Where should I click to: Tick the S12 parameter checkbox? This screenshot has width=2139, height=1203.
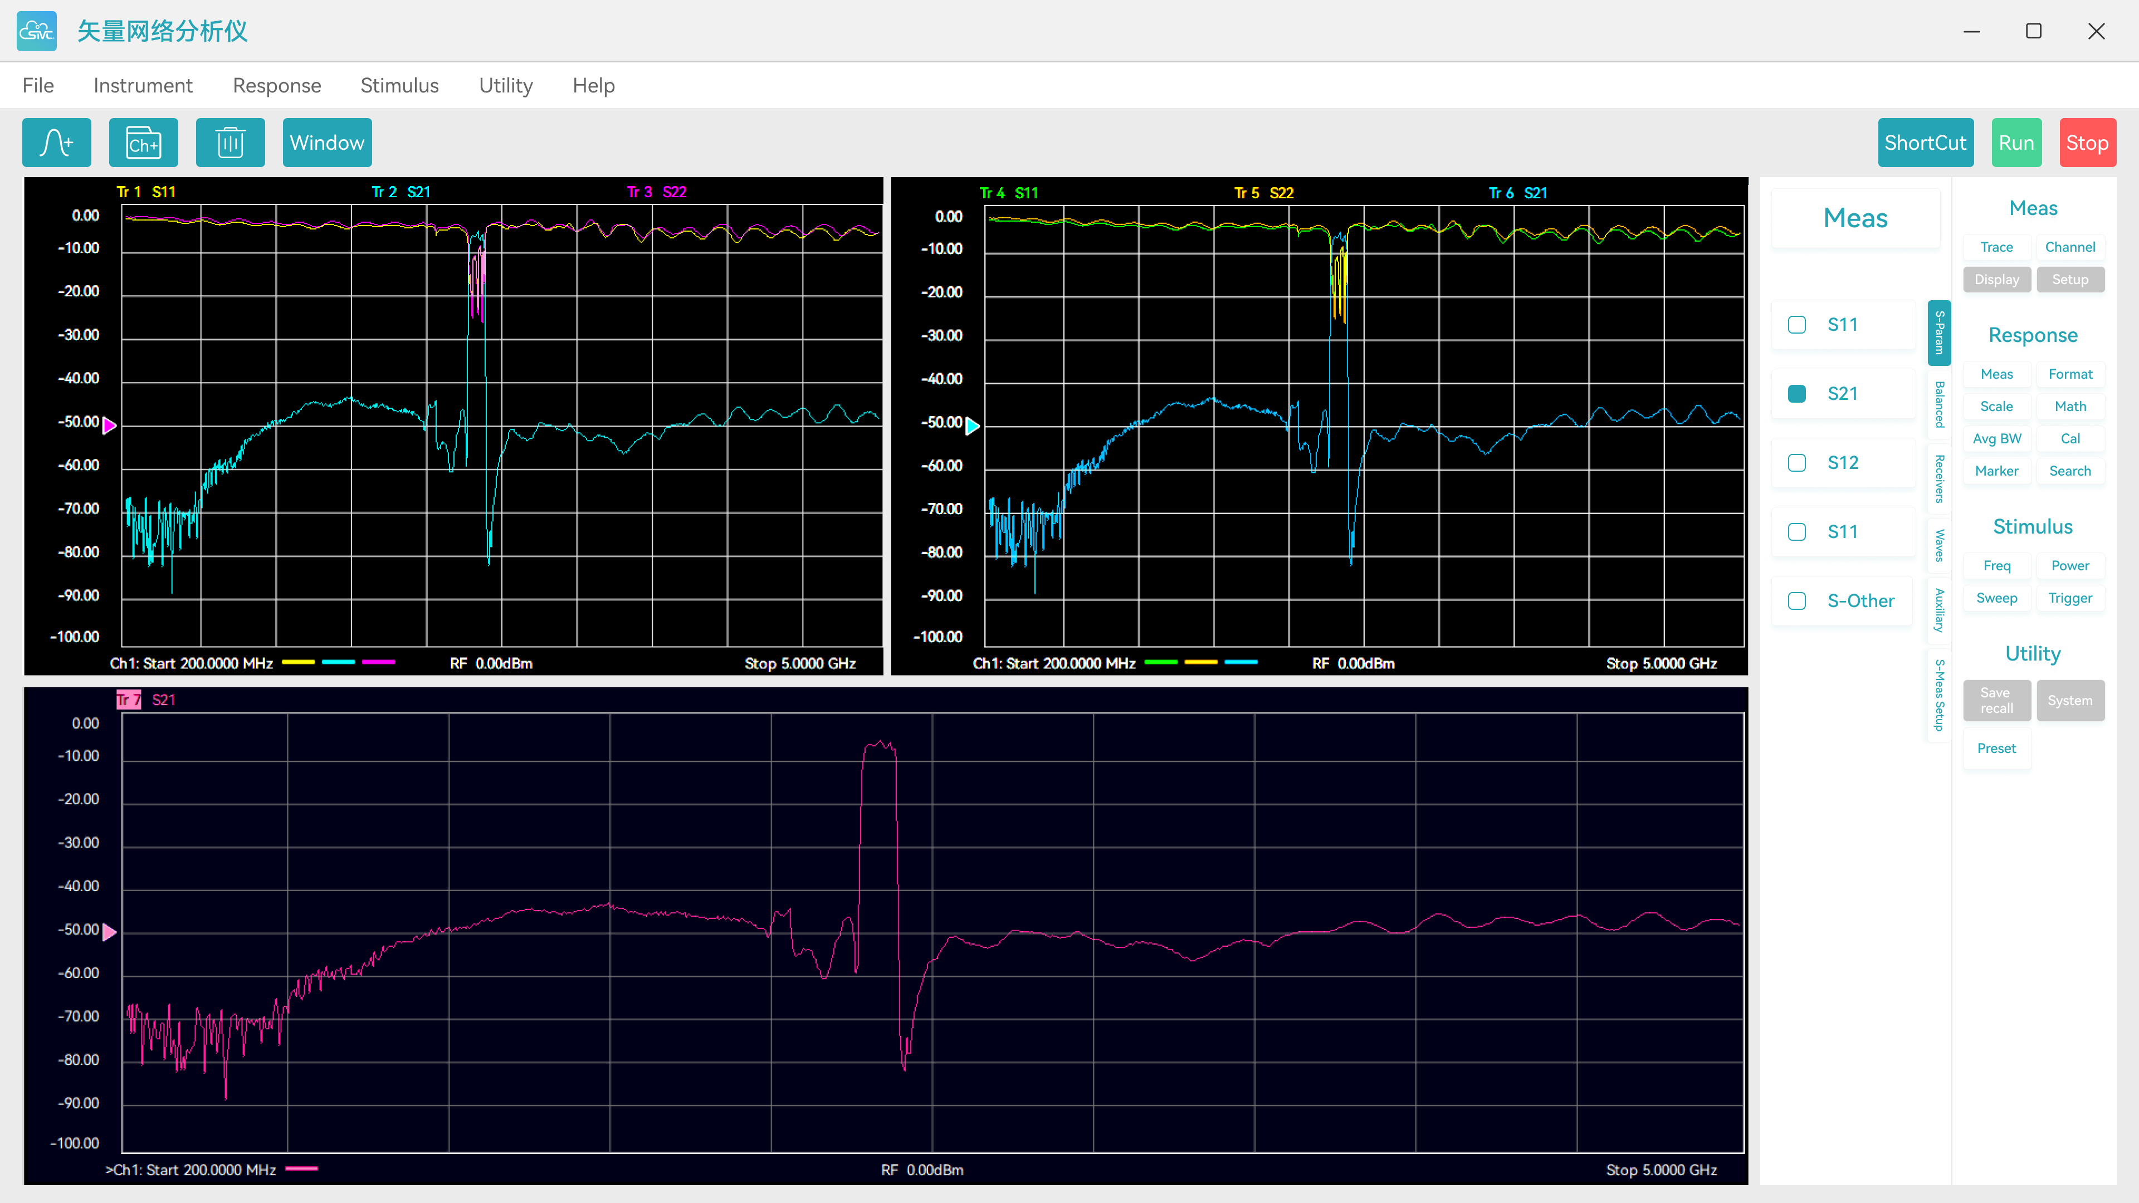pyautogui.click(x=1797, y=462)
